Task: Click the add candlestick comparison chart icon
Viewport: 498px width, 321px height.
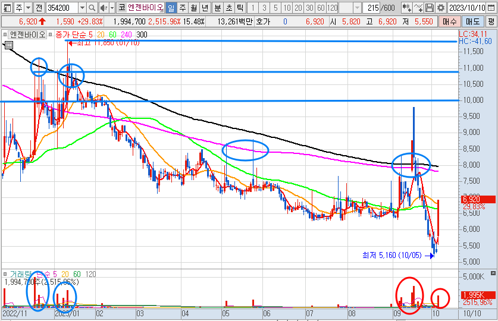Action: [x=406, y=8]
